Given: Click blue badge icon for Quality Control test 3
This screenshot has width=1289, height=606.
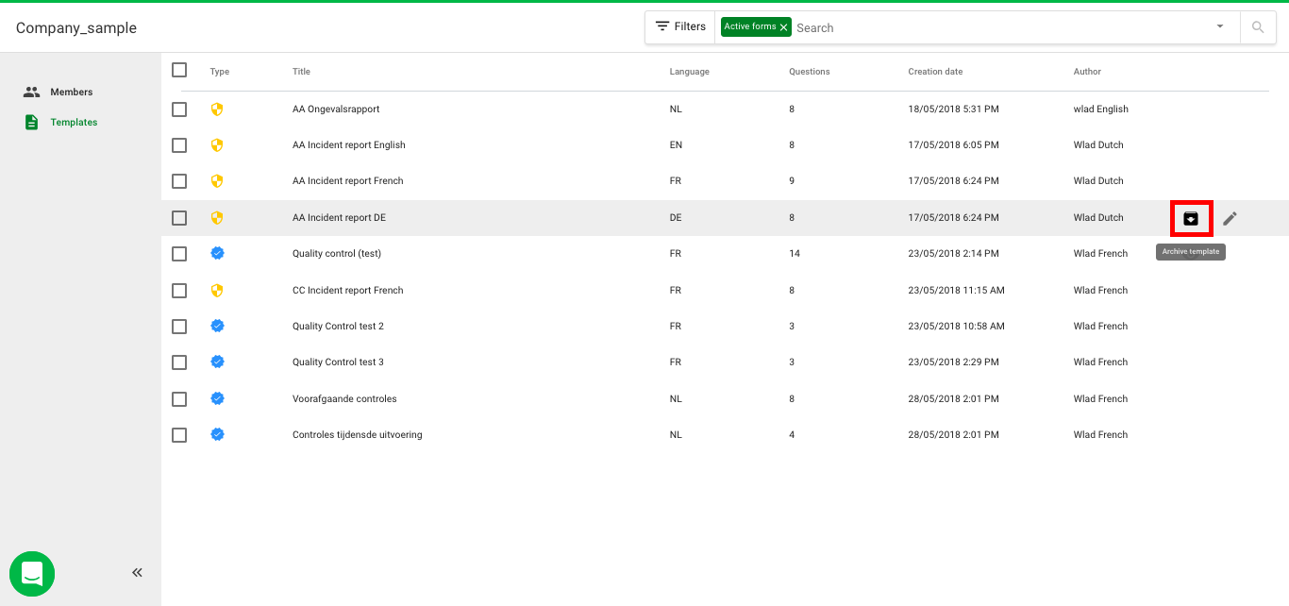Looking at the screenshot, I should click(x=217, y=362).
